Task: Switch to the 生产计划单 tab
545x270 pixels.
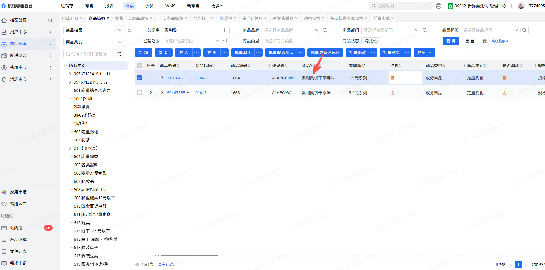Action: [x=253, y=18]
